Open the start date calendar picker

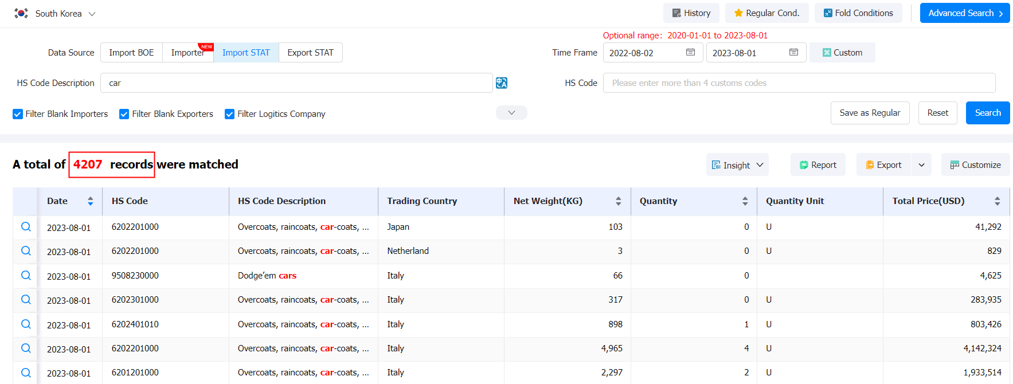tap(690, 52)
